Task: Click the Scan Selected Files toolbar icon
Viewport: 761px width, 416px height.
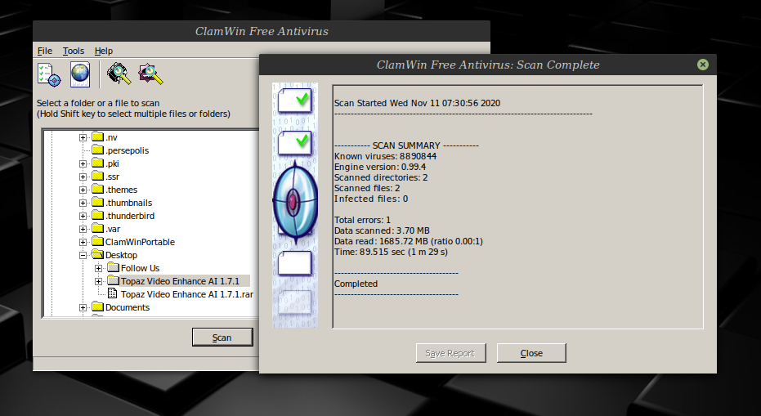Action: tap(150, 74)
